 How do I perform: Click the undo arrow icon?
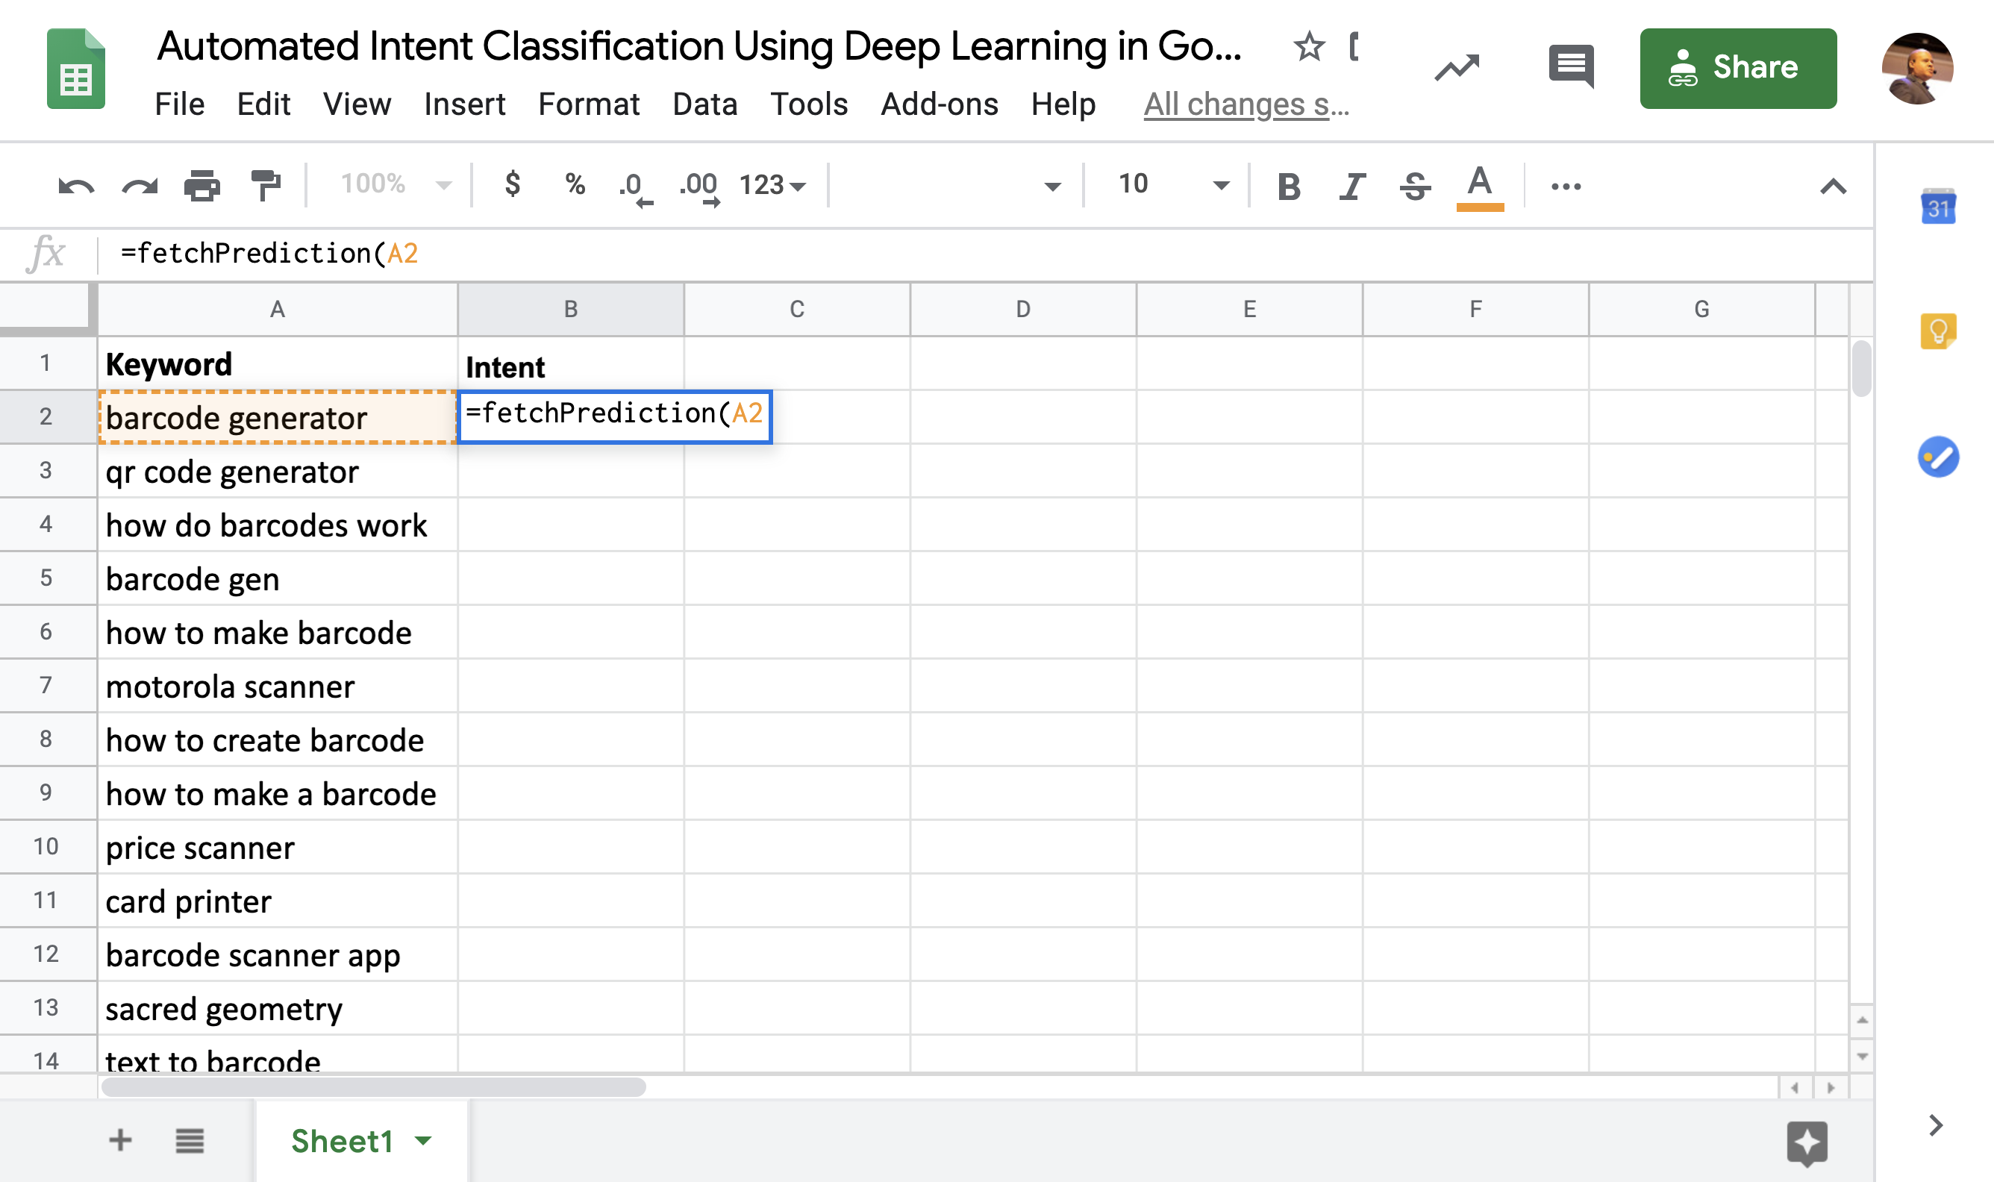click(76, 187)
